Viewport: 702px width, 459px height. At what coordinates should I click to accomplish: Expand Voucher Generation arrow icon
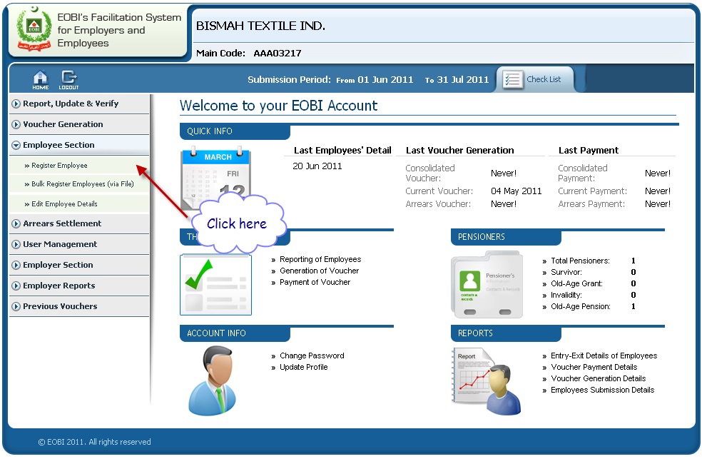pos(16,124)
